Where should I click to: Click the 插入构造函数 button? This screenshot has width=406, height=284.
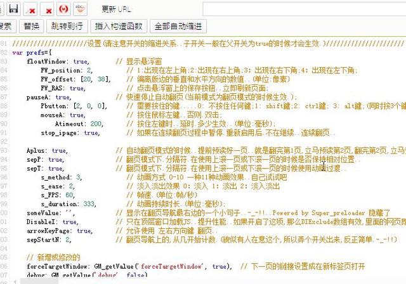click(x=119, y=26)
